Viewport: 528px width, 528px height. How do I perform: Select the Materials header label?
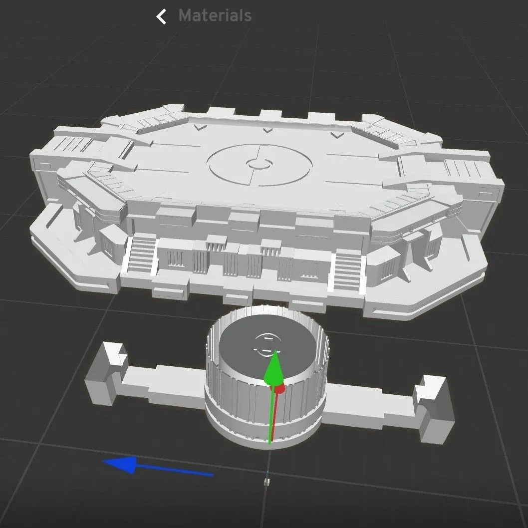pyautogui.click(x=215, y=15)
